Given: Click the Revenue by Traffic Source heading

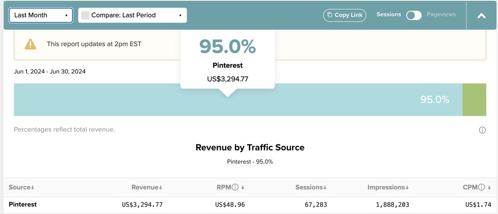Looking at the screenshot, I should (250, 147).
